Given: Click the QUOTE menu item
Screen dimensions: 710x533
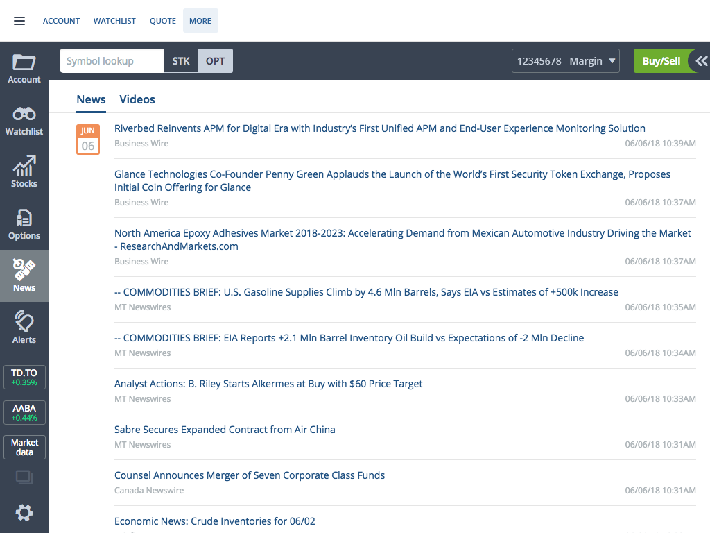Looking at the screenshot, I should tap(163, 21).
